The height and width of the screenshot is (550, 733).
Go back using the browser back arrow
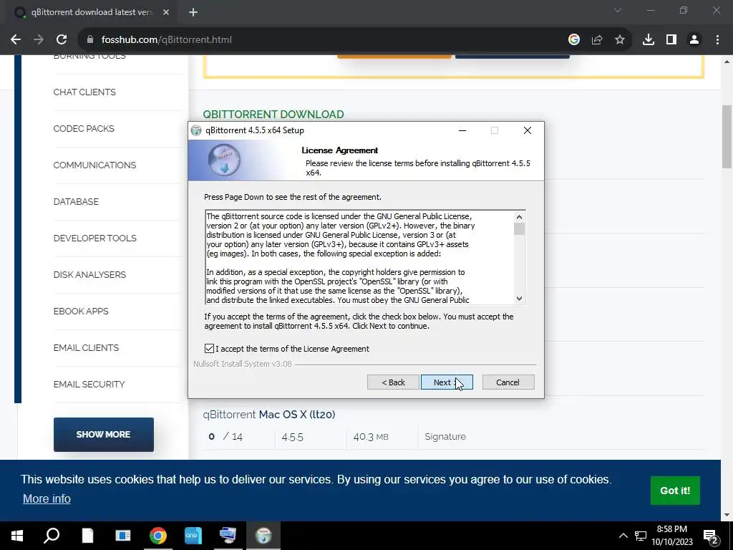point(16,40)
